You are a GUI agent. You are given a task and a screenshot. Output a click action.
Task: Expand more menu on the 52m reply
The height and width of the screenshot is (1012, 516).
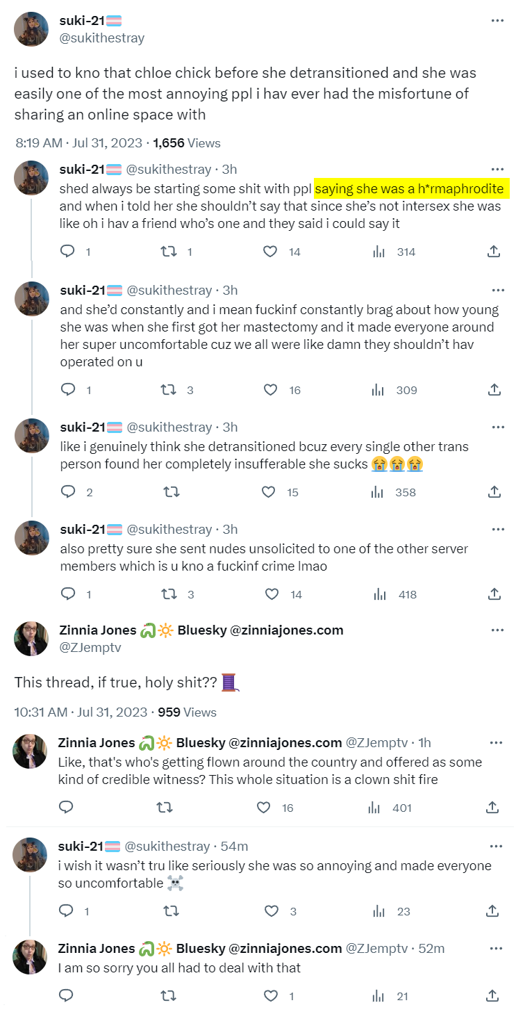[x=496, y=949]
